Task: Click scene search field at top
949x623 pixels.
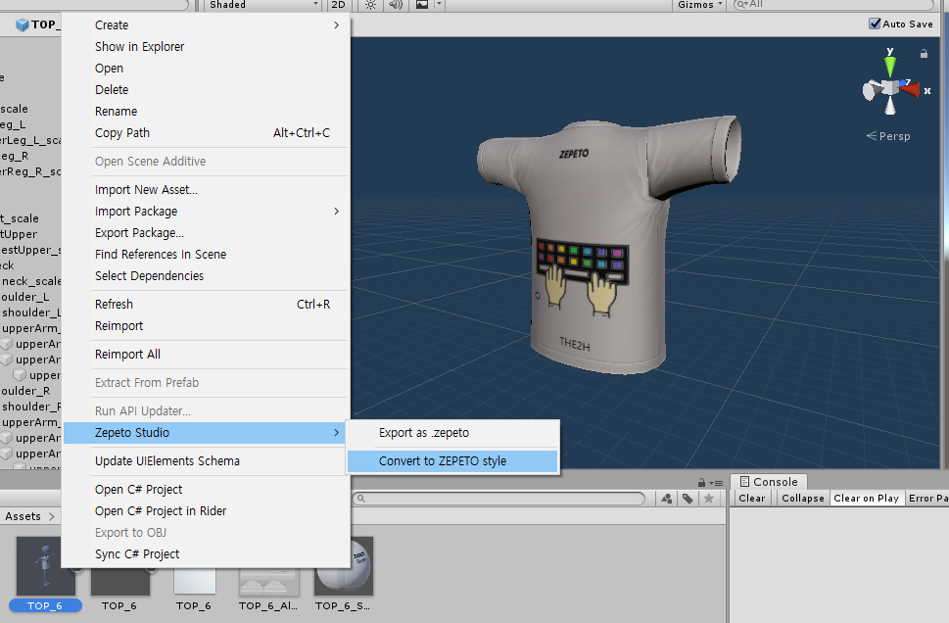Action: coord(834,5)
